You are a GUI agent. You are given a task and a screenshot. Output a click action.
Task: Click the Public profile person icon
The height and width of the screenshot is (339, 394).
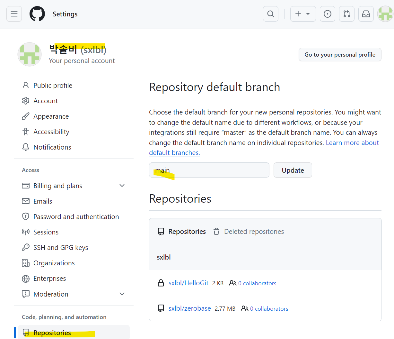click(x=26, y=85)
